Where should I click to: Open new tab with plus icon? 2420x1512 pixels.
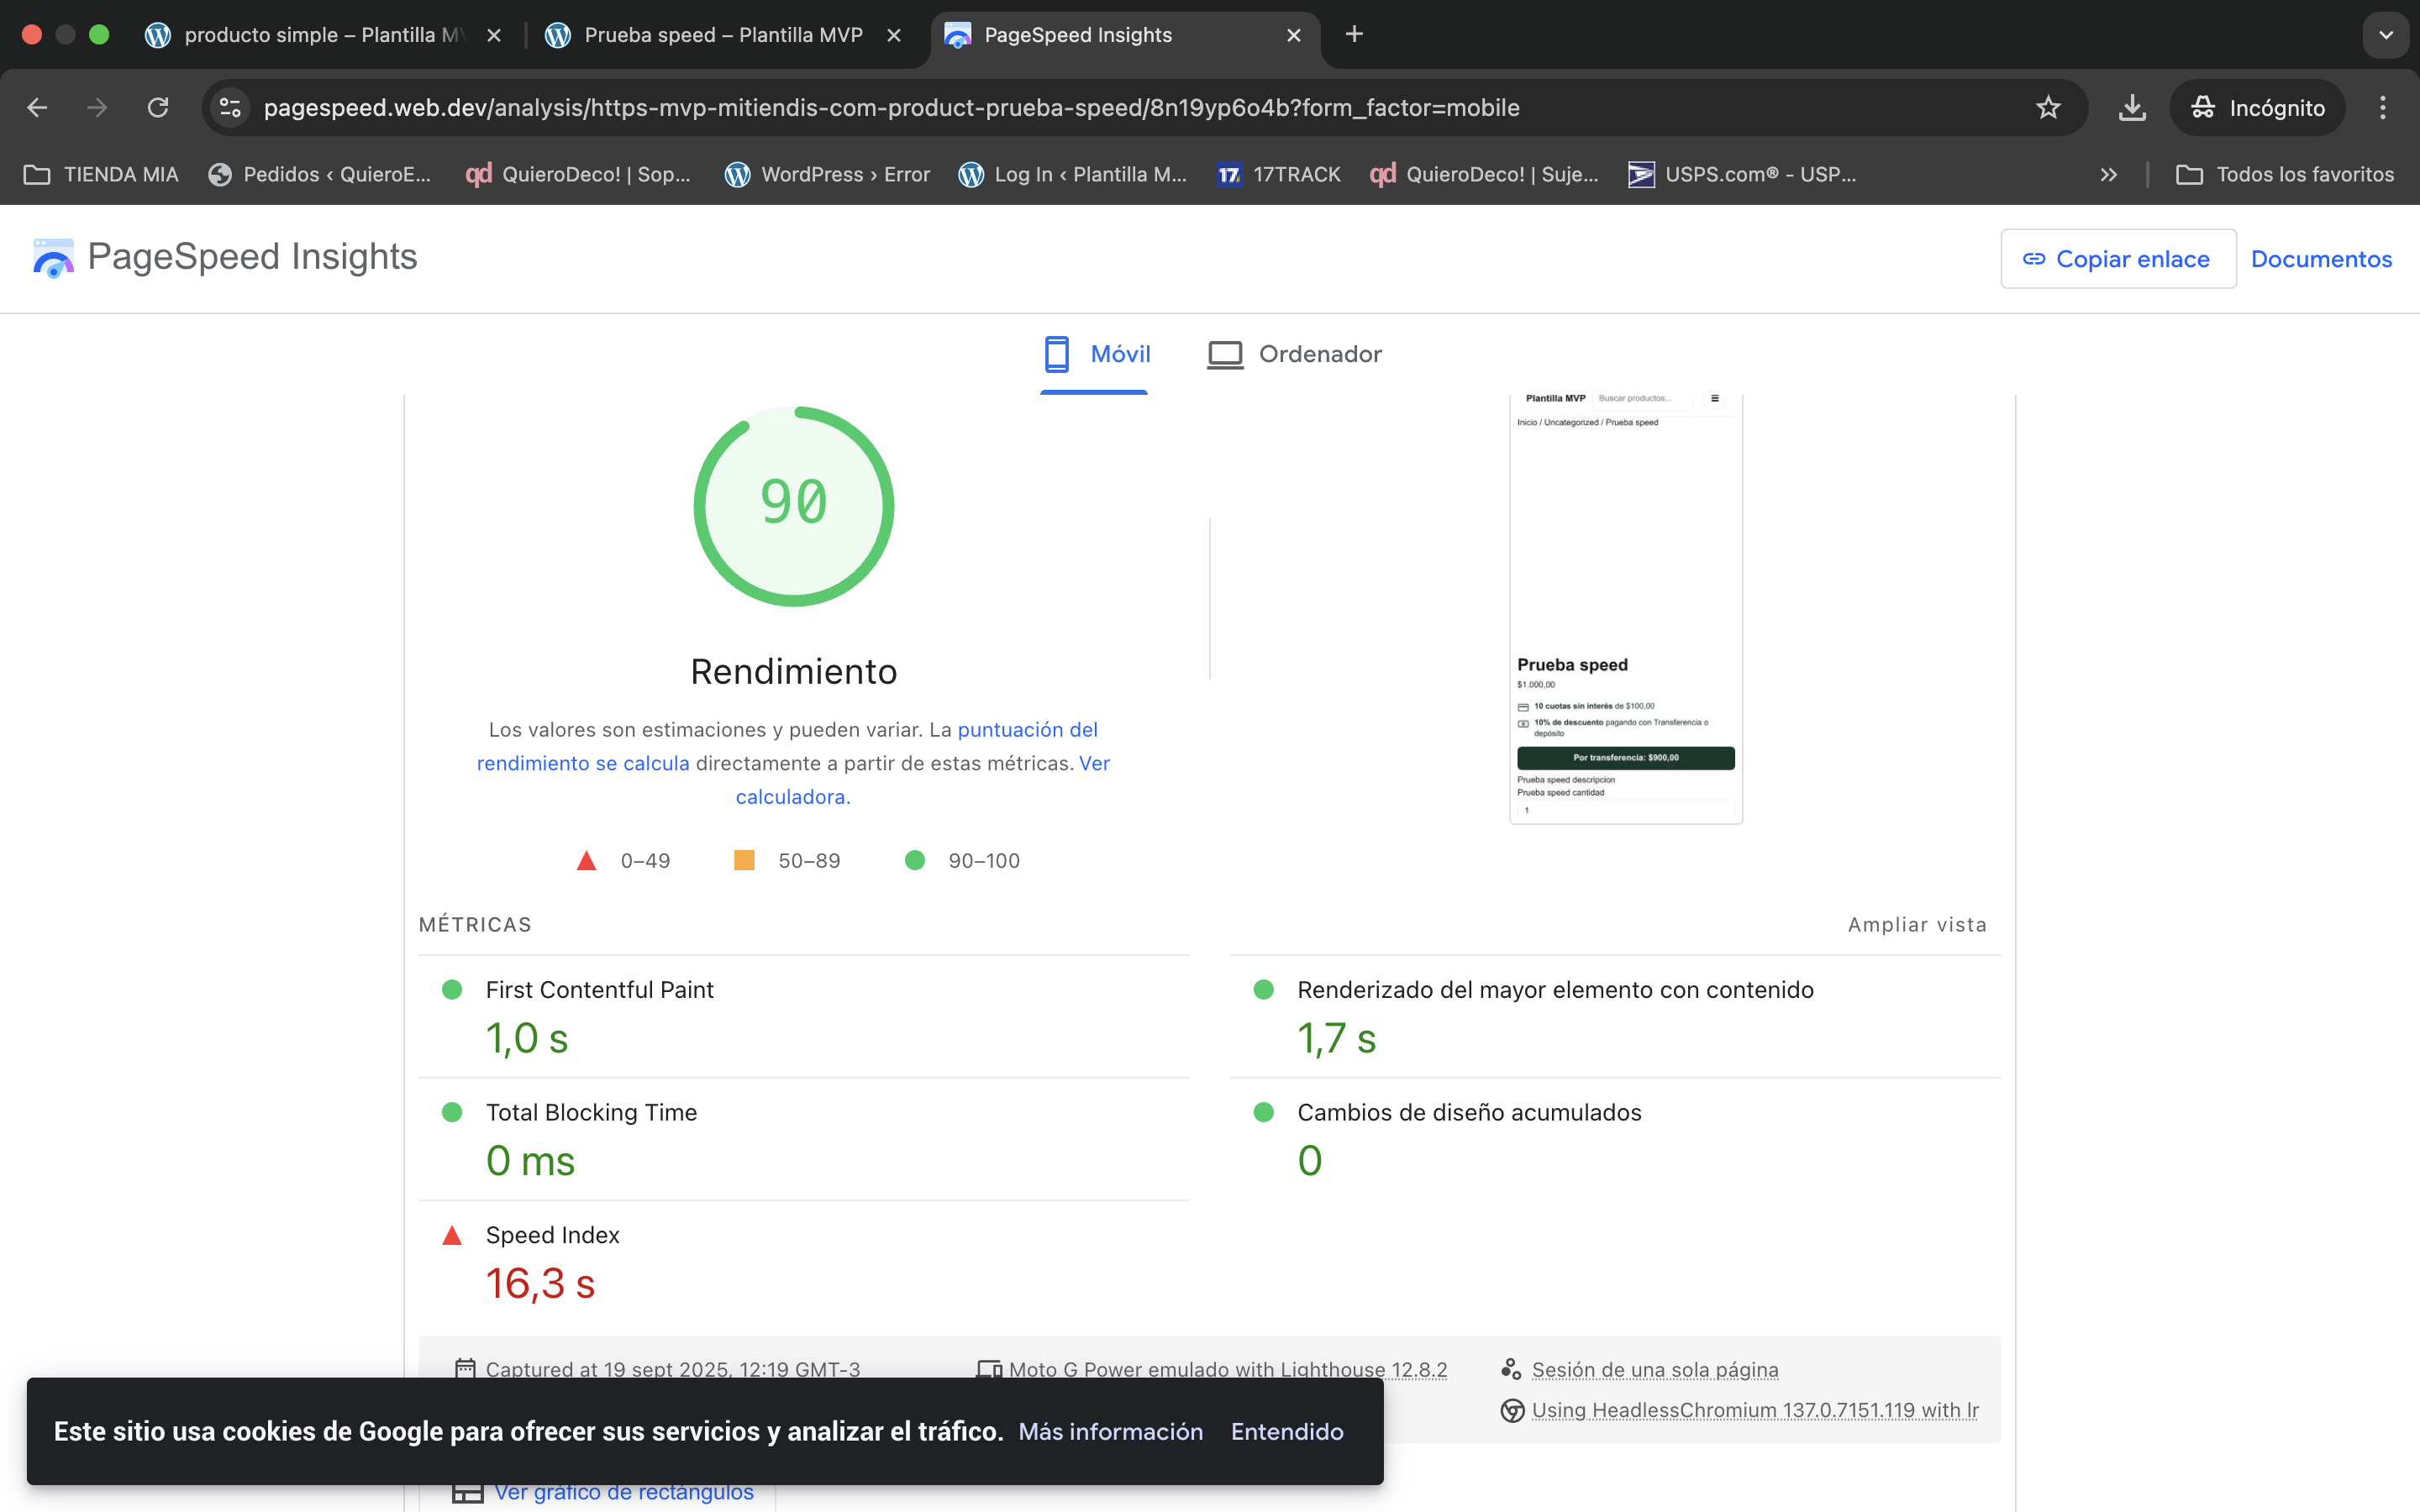click(1354, 35)
